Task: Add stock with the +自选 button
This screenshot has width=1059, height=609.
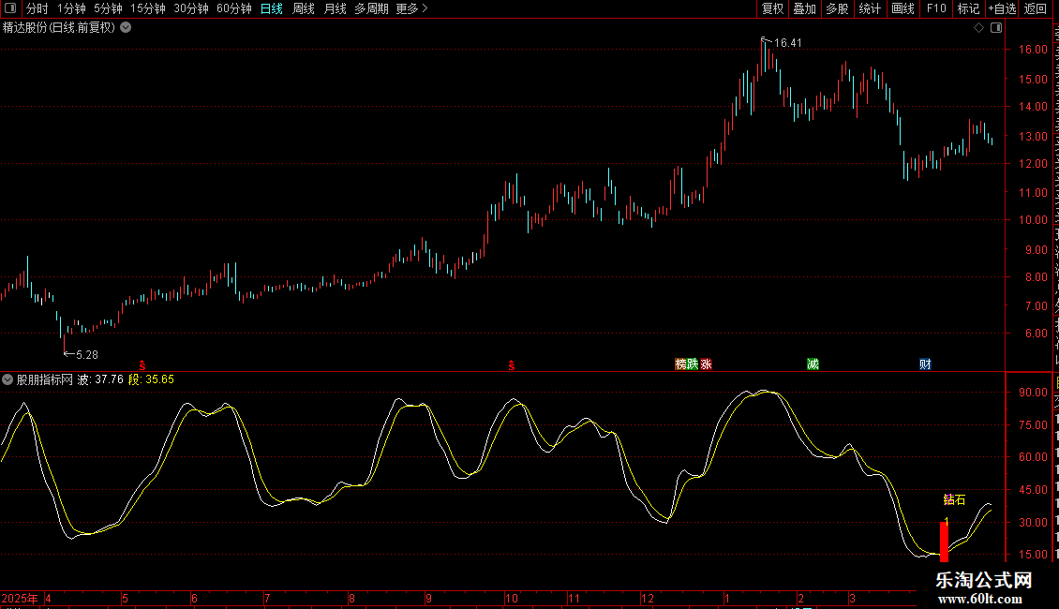Action: pyautogui.click(x=1002, y=8)
